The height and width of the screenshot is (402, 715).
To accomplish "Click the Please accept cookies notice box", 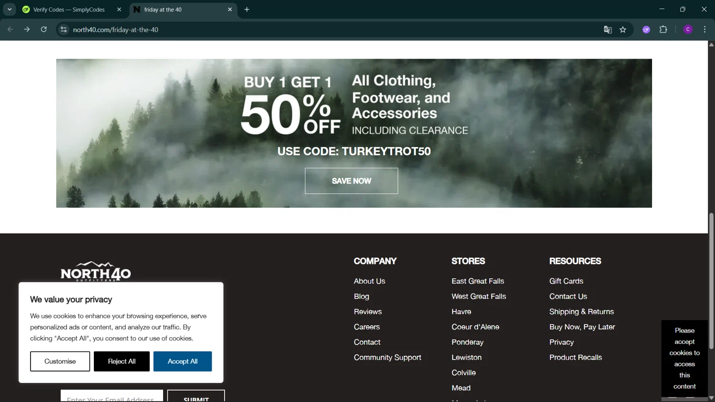I will pos(684,358).
